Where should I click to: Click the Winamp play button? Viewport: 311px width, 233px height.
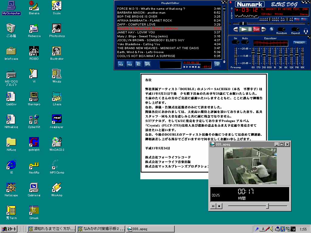tap(243, 29)
